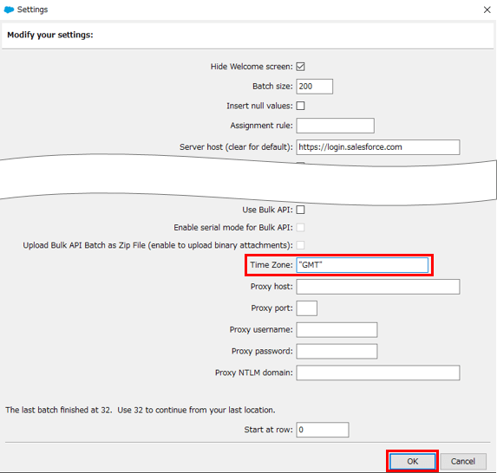Toggle Enable serial mode for Bulk API
The height and width of the screenshot is (473, 497).
click(x=300, y=227)
